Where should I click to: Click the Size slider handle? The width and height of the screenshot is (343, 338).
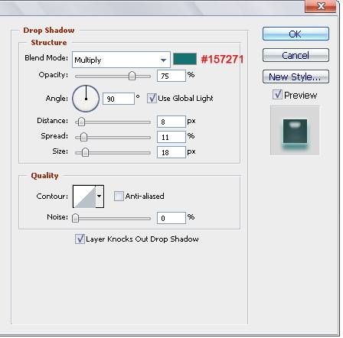click(85, 152)
